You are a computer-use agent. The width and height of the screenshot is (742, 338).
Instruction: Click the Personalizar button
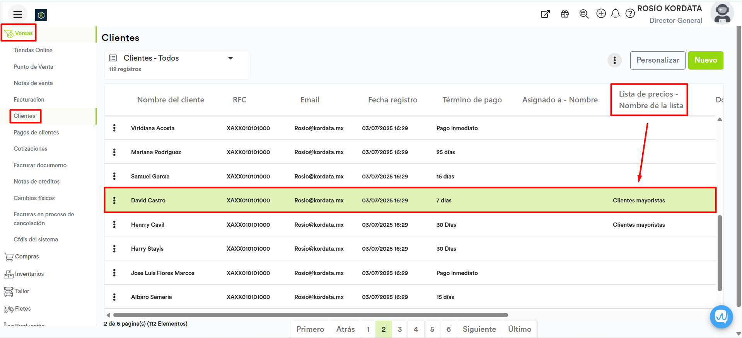[657, 60]
